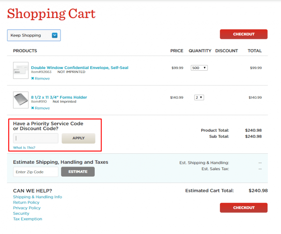Open the envelope quantity dropdown showing 500
This screenshot has height=234, width=281.
[199, 68]
